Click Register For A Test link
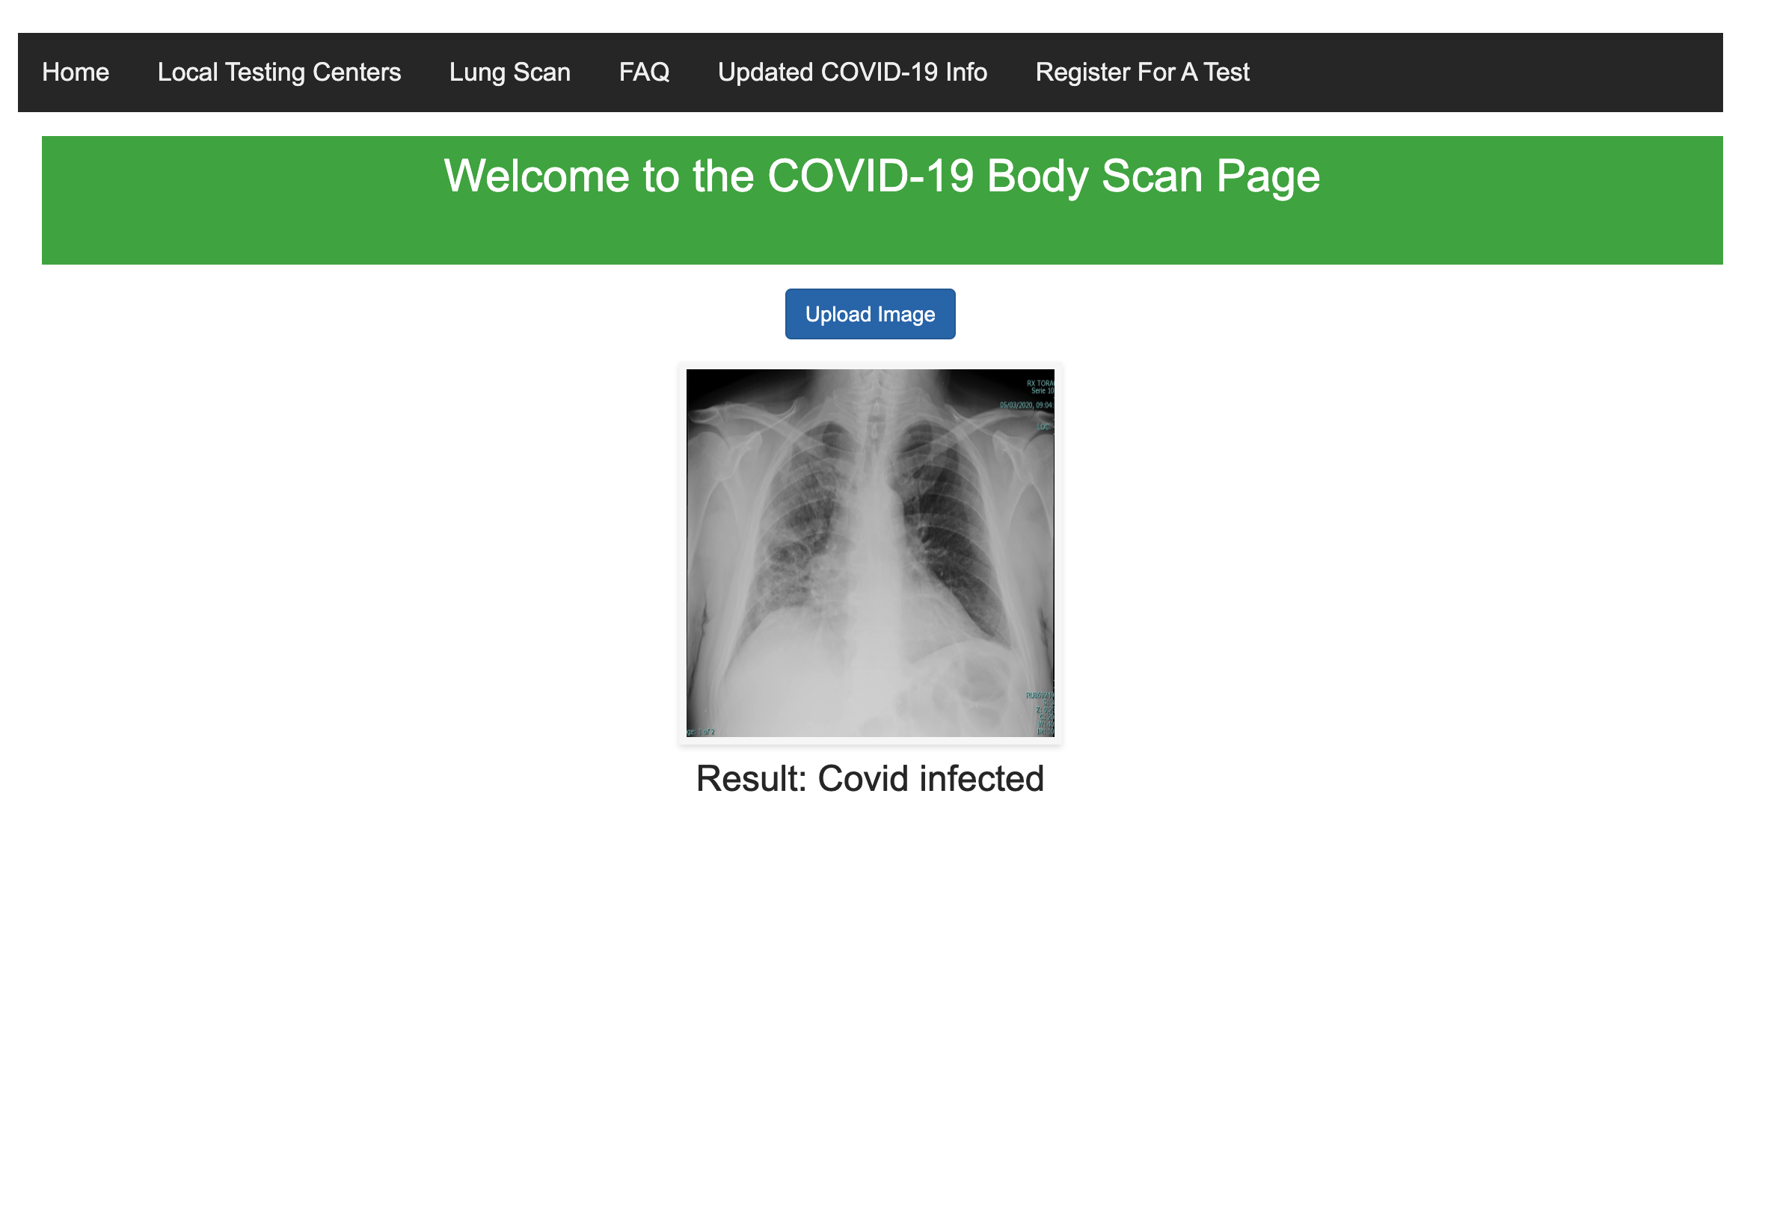Image resolution: width=1765 pixels, height=1211 pixels. (1141, 72)
